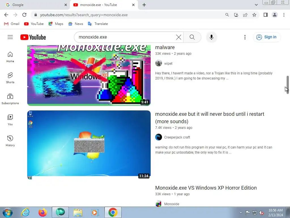The image size is (290, 218).
Task: Open Shorts in sidebar
Action: click(x=10, y=78)
